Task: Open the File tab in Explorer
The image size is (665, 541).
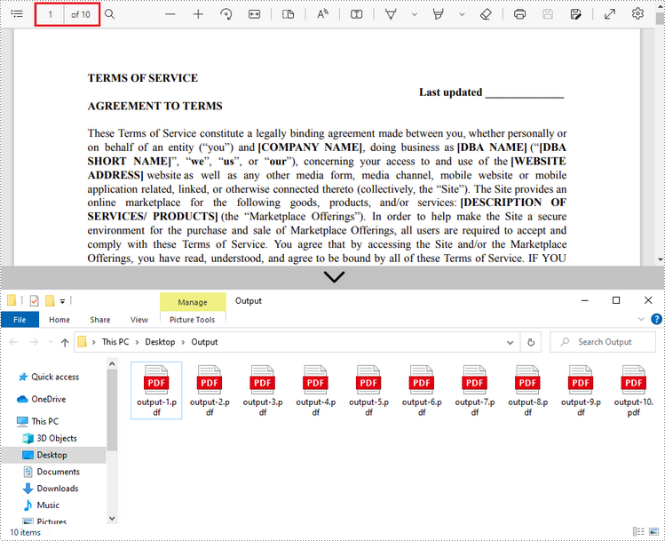Action: coord(20,320)
